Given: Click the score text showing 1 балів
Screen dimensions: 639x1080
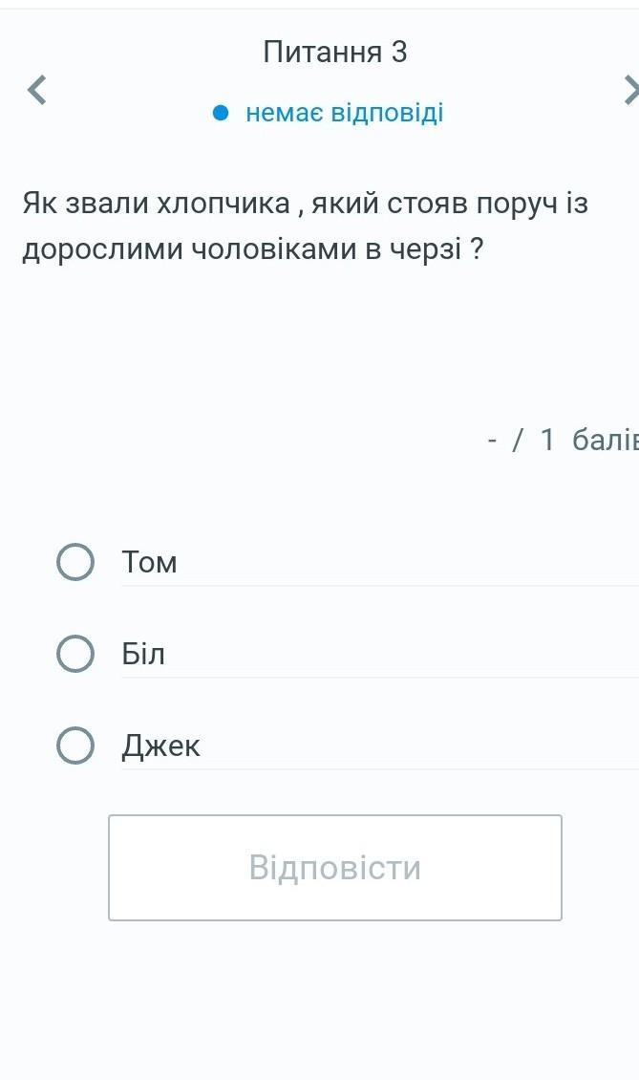Looking at the screenshot, I should pyautogui.click(x=587, y=440).
